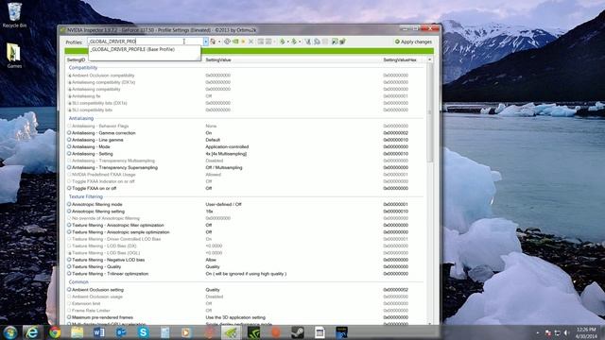Click the SettingValueHex column header
The height and width of the screenshot is (340, 605).
400,59
